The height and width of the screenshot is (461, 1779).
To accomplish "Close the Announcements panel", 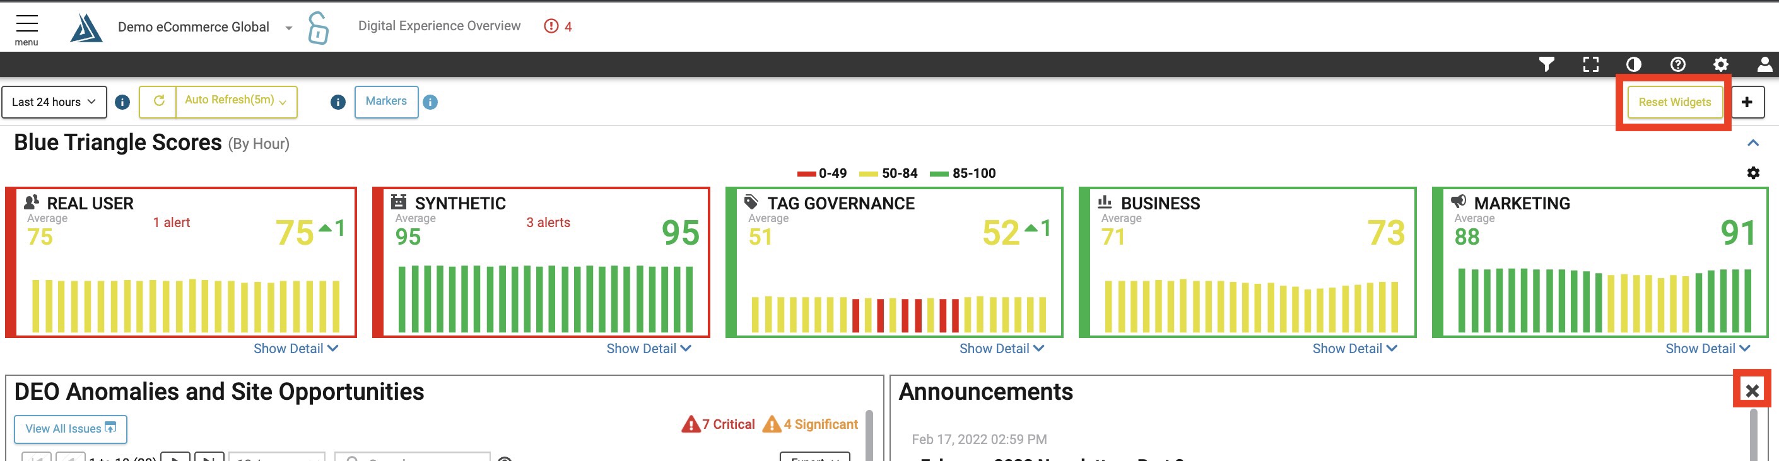I will (1752, 391).
